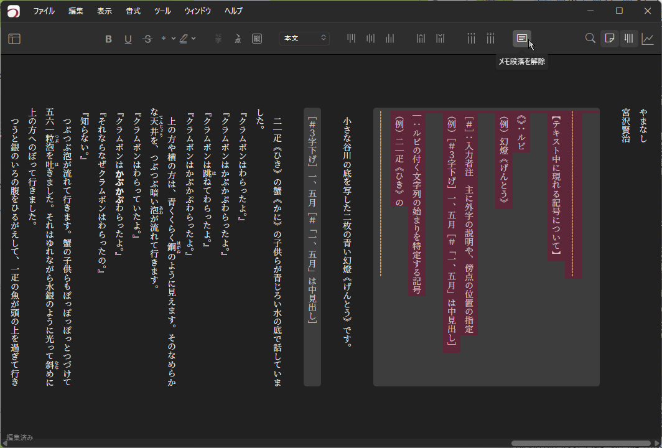Viewport: 662px width, 448px height.
Task: Toggle the sidebar panel icon
Action: tap(14, 39)
